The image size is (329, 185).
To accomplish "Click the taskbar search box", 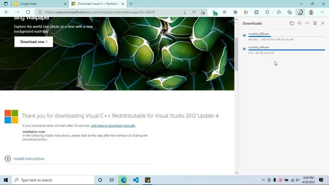I will 53,180.
